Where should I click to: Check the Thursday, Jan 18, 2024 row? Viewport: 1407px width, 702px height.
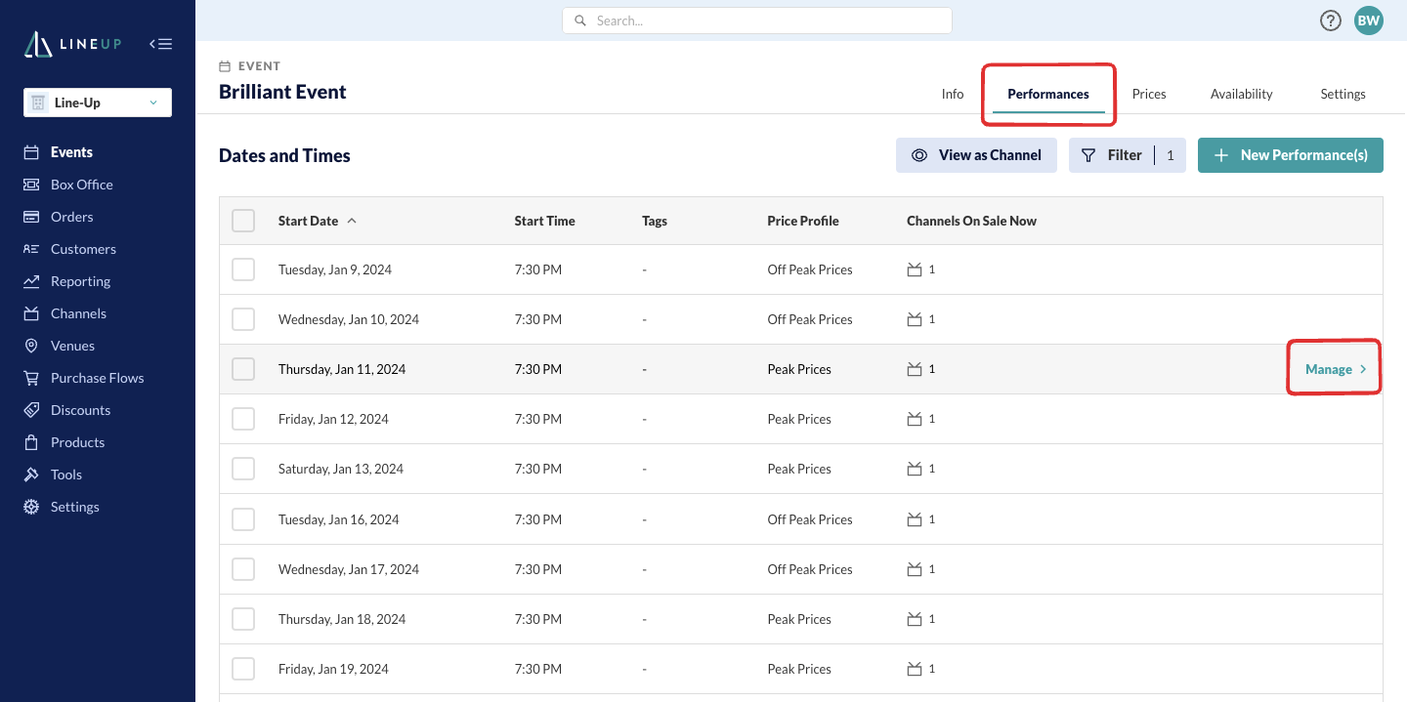[243, 619]
